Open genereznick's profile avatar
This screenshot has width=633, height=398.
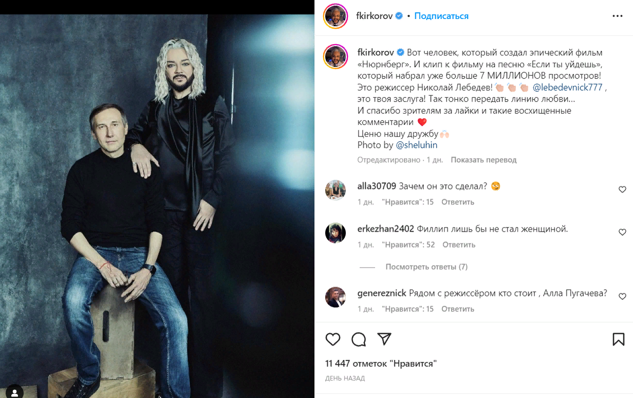[x=336, y=297]
